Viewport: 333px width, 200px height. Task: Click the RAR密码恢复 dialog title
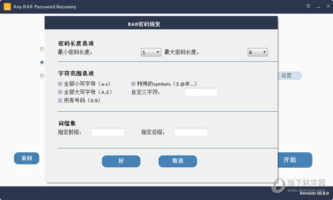coord(144,24)
